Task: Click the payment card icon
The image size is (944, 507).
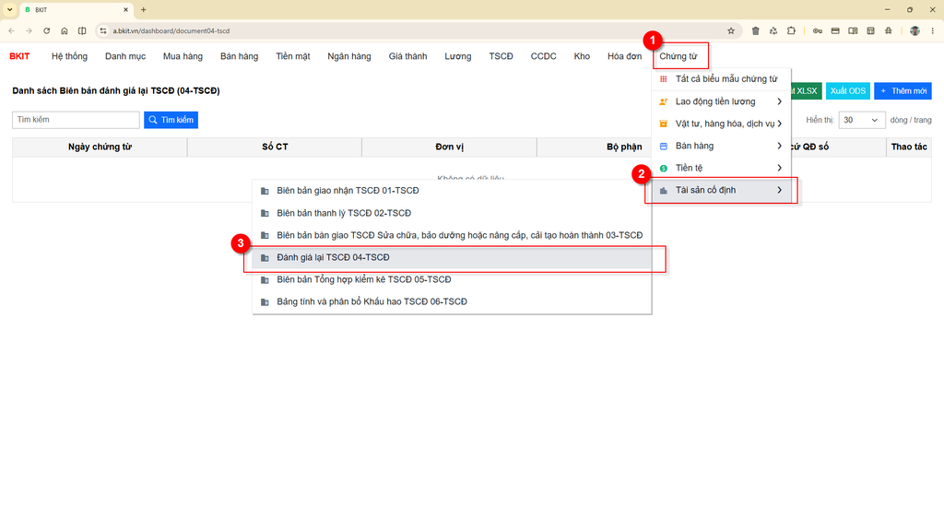Action: point(835,30)
